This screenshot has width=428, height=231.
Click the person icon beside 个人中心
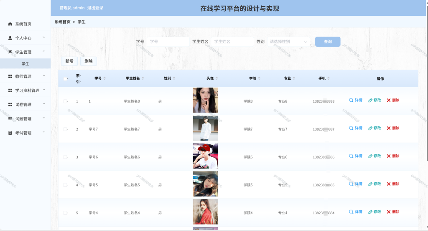[x=10, y=38]
